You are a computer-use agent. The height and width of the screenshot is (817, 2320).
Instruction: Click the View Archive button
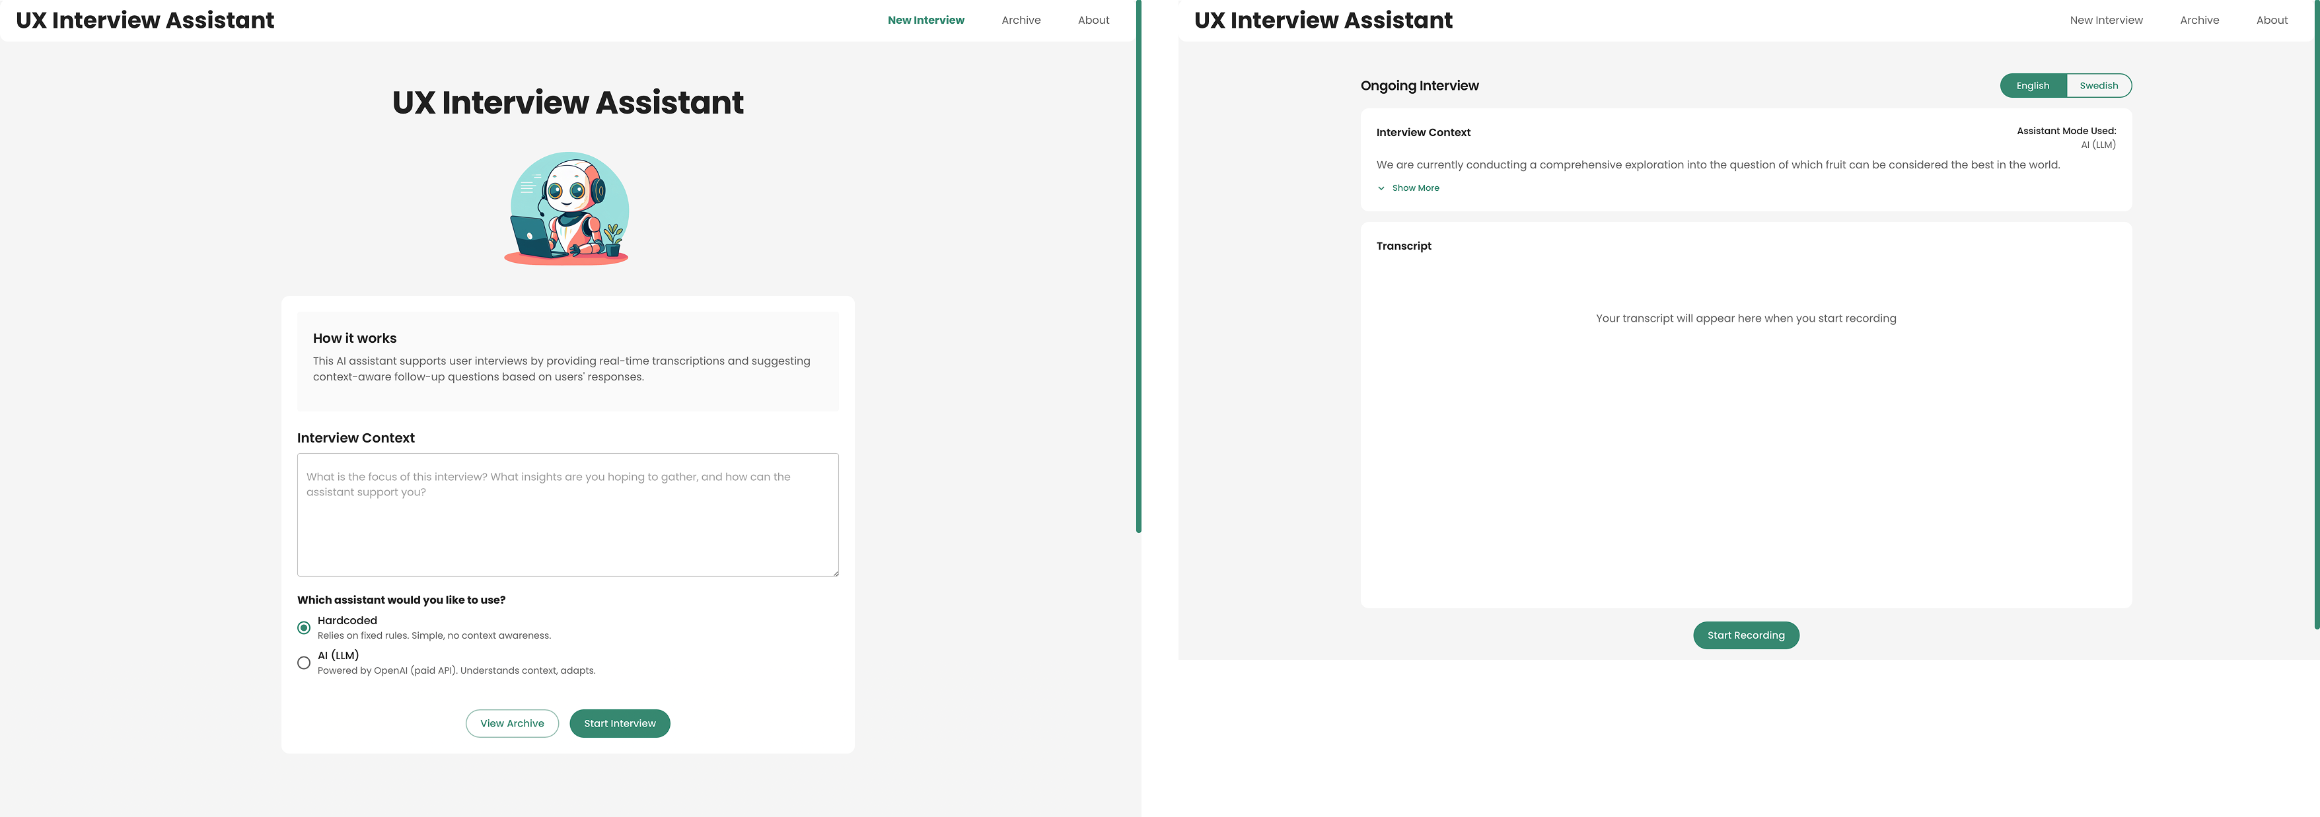click(x=511, y=723)
